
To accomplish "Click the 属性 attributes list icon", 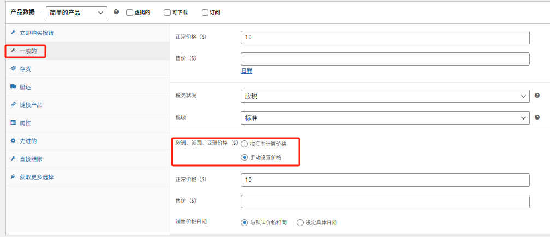I will click(13, 123).
